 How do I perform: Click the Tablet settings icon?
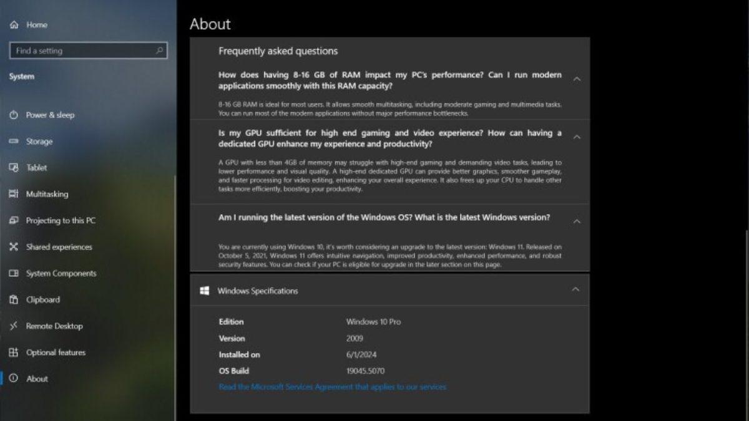coord(13,168)
